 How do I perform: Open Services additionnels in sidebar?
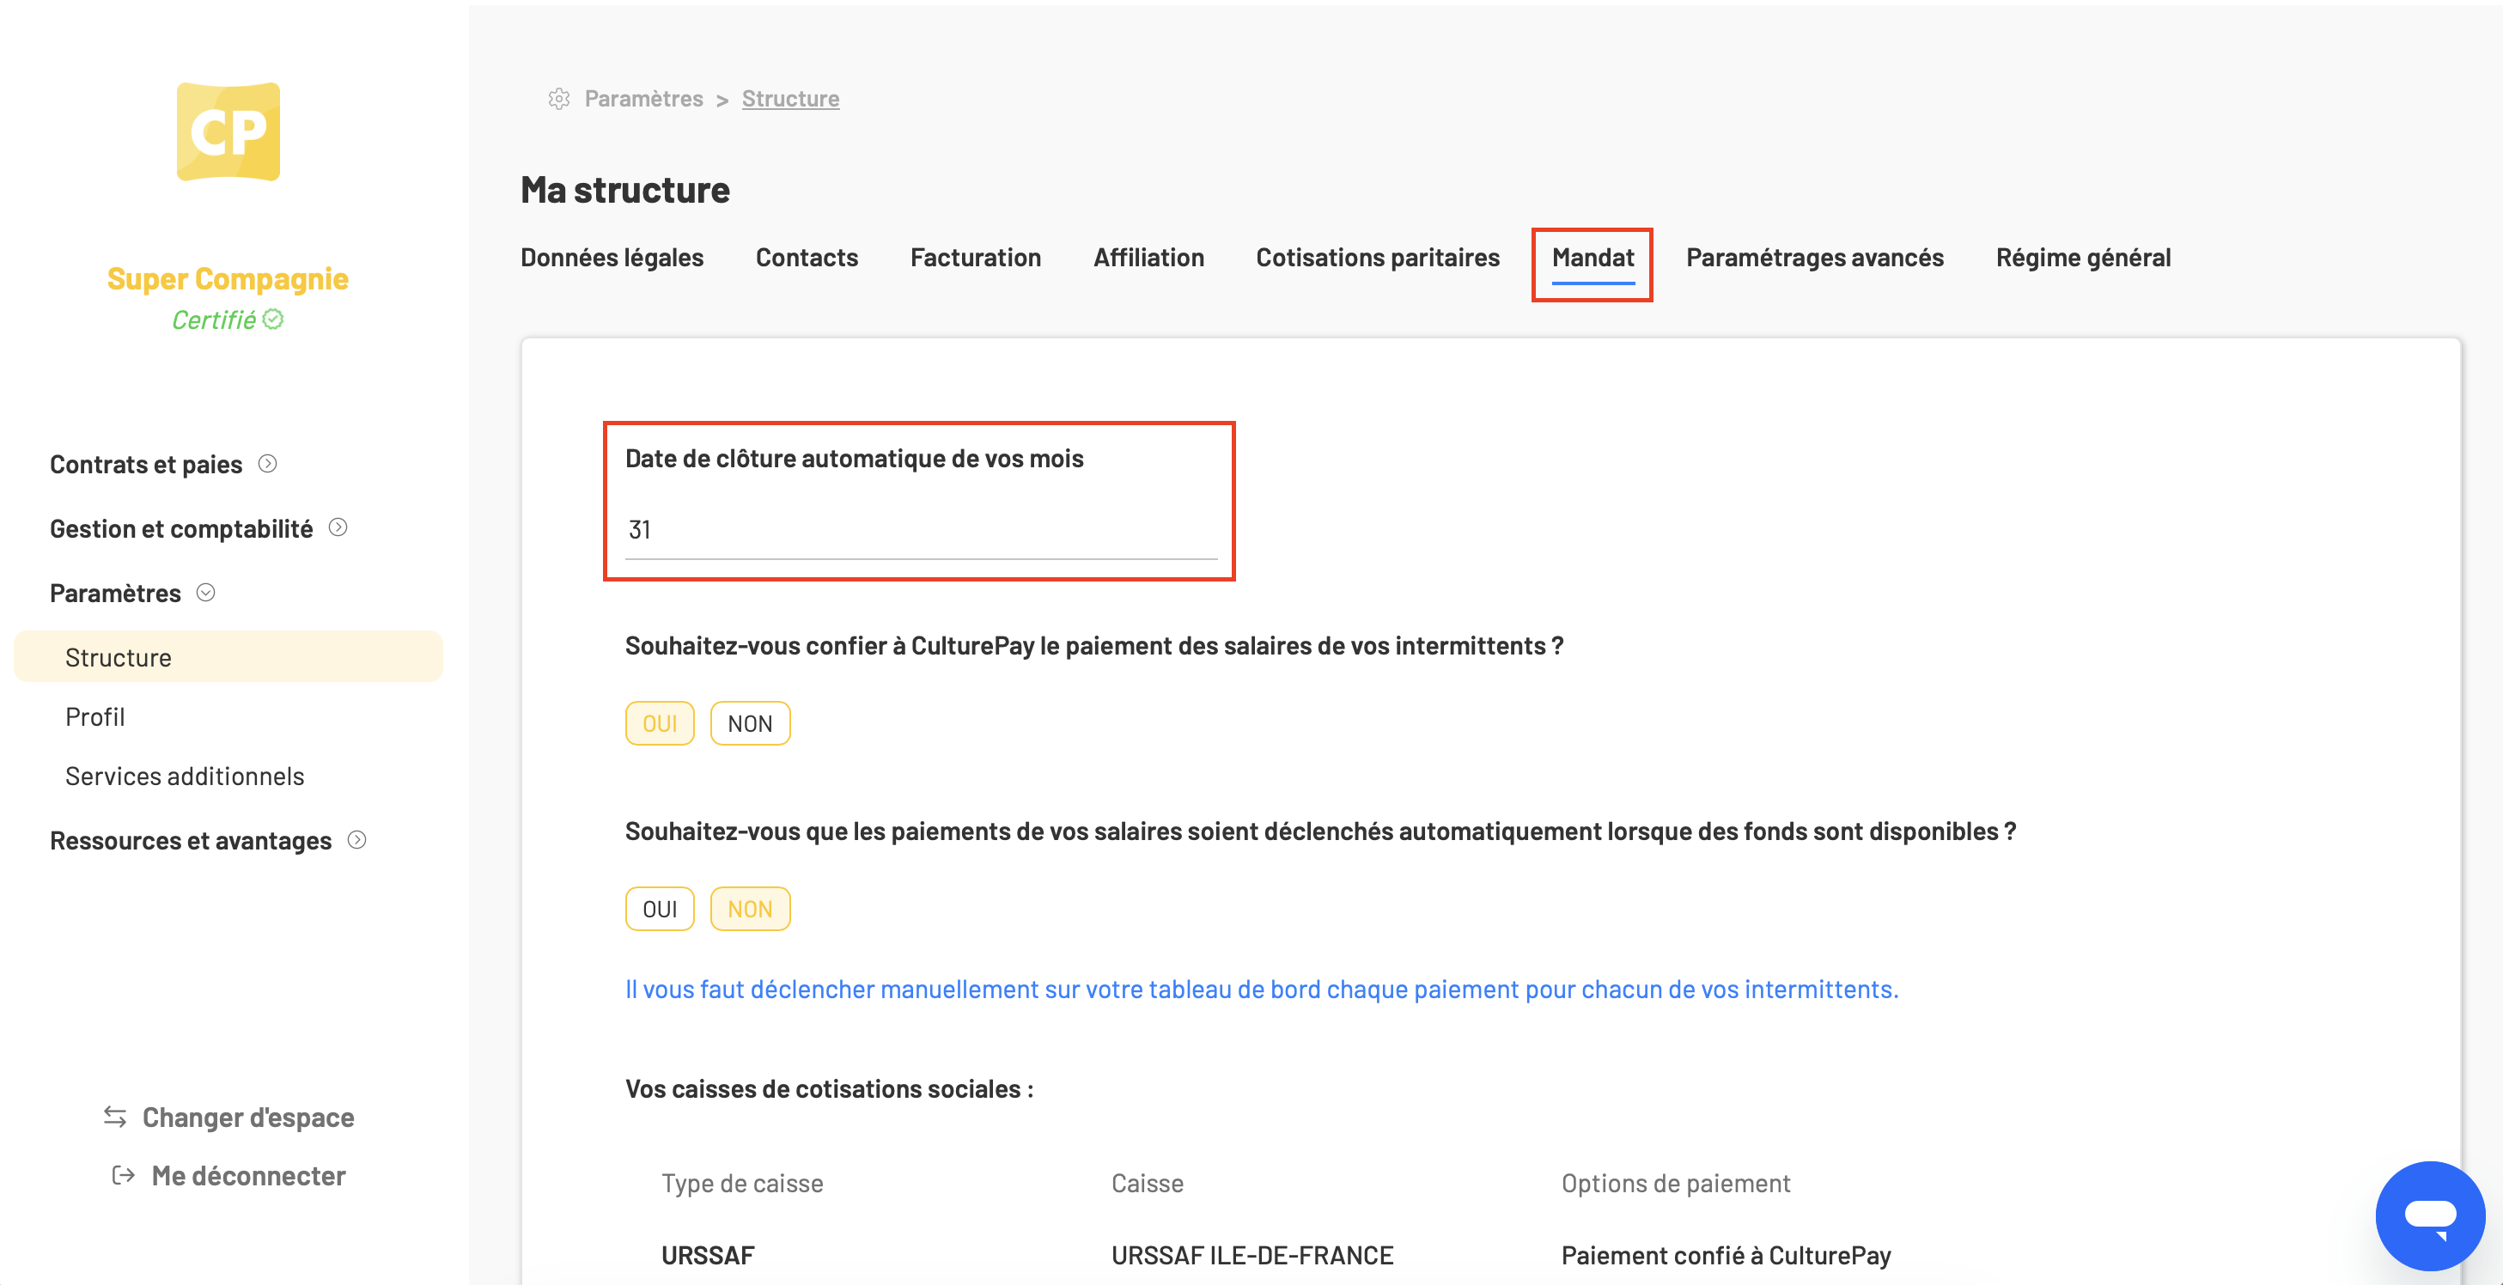coord(185,776)
